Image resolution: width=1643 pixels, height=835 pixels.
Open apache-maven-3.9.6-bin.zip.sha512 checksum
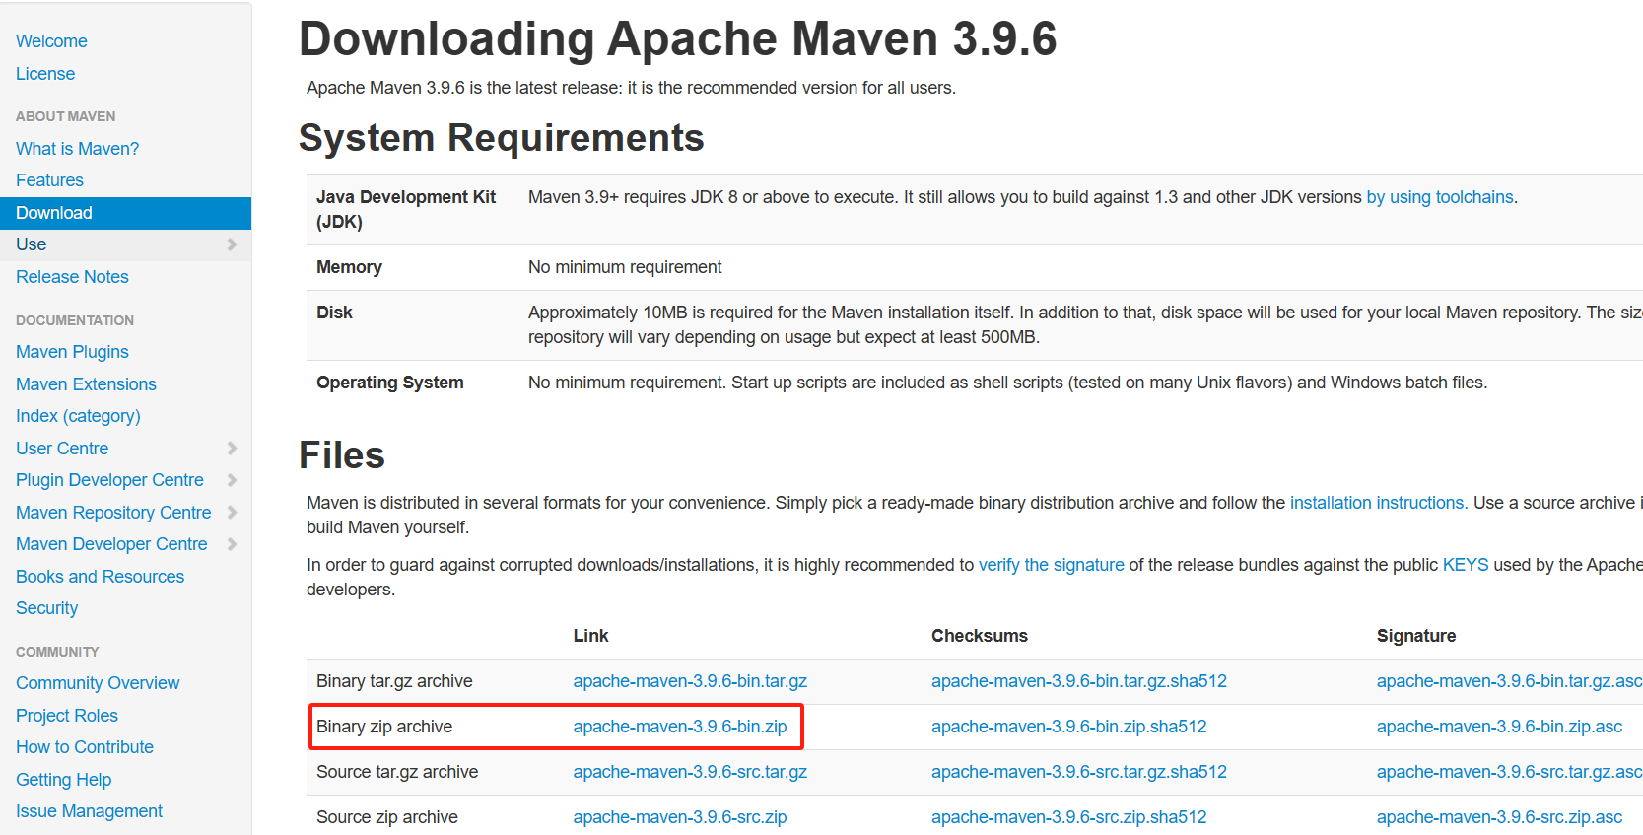coord(1069,727)
